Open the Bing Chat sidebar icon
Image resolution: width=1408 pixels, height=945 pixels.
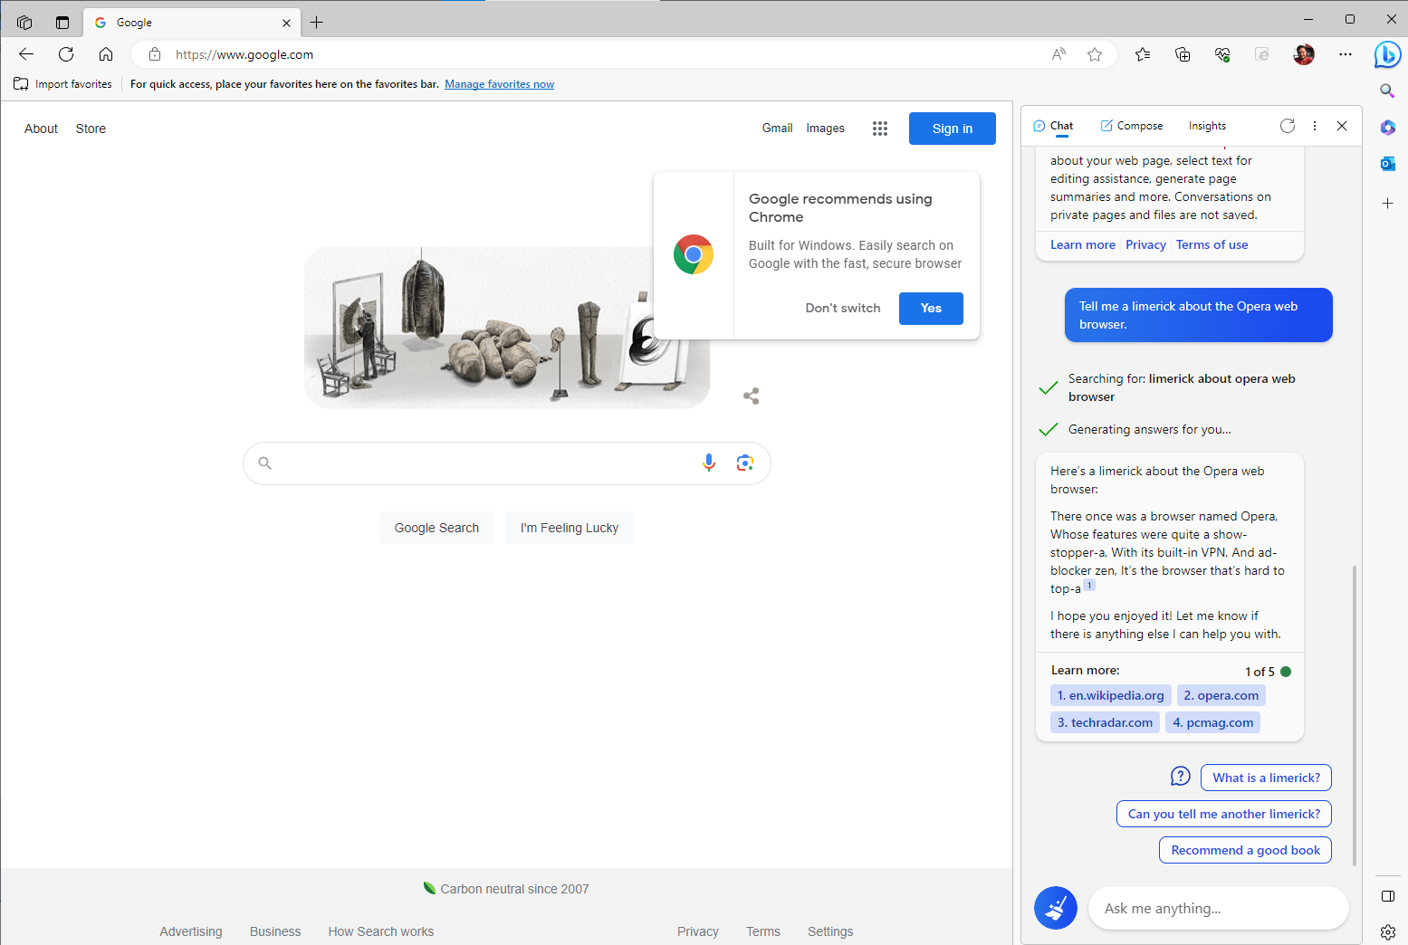tap(1387, 54)
